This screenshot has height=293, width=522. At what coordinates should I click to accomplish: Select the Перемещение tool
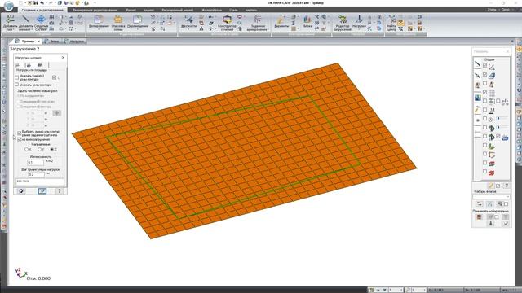(138, 22)
